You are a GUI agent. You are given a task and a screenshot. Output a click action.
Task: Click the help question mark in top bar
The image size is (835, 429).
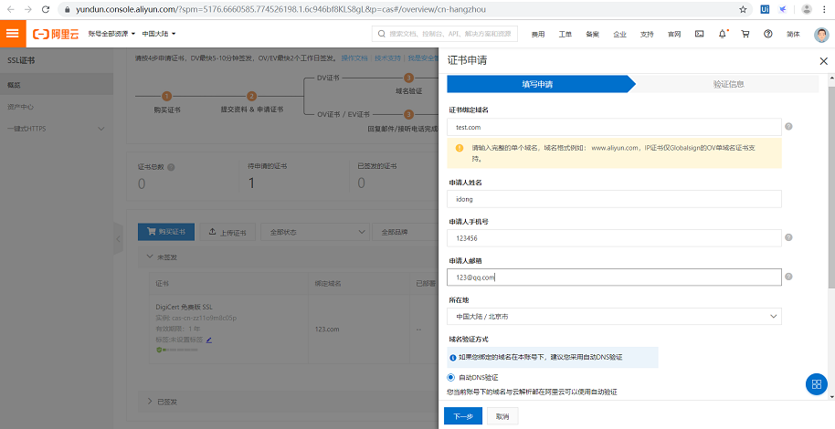tap(767, 34)
